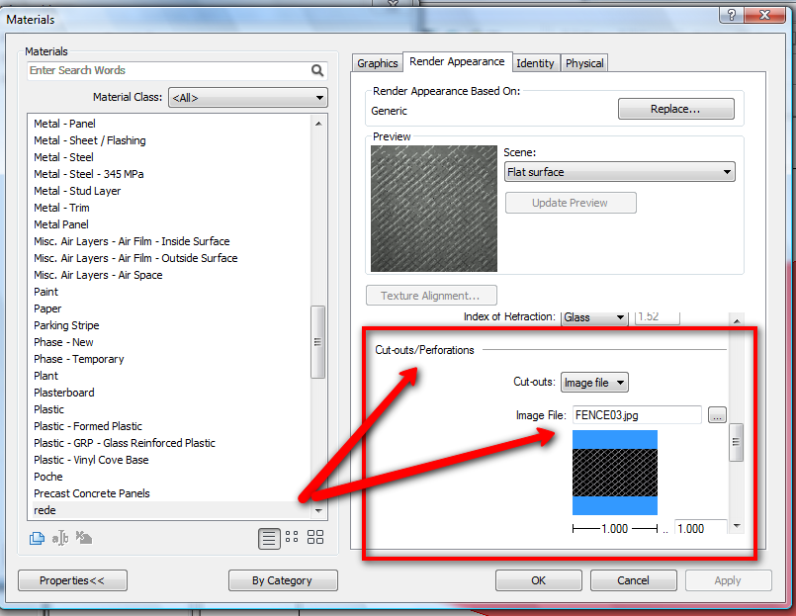The image size is (796, 616).
Task: Click render properties scroll down arrow
Action: point(737,526)
